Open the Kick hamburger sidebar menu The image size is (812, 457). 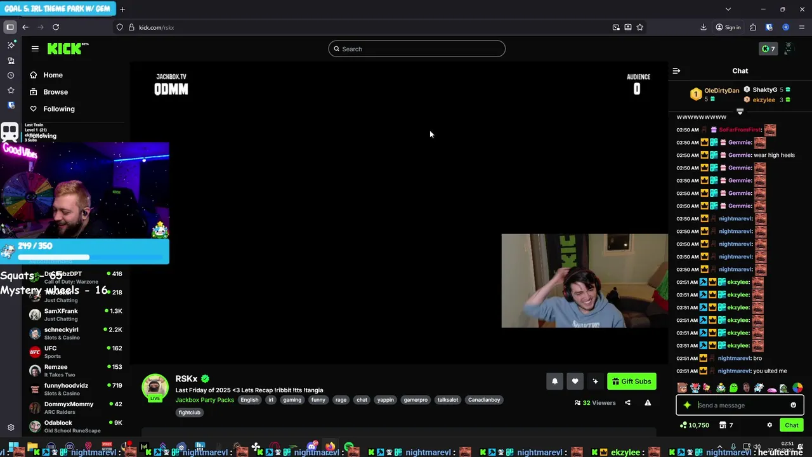[35, 48]
